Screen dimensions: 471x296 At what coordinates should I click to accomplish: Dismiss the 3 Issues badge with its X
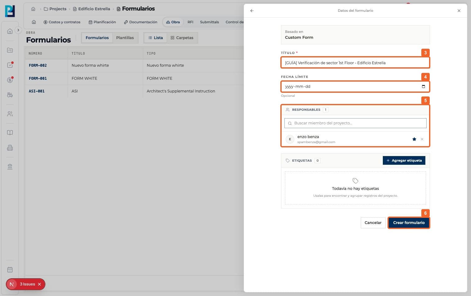click(39, 284)
